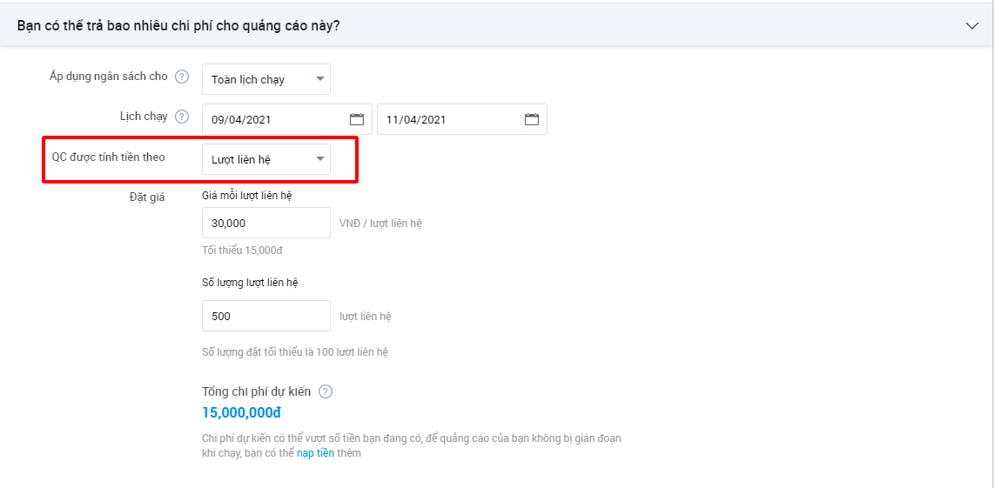Open the Toàn lịch chạy dropdown
Screen dimensions: 994x488
click(x=266, y=79)
